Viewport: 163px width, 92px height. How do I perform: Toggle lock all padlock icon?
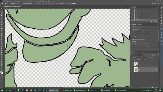(x=145, y=60)
